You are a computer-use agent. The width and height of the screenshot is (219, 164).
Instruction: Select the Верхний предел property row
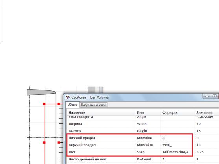(143, 145)
